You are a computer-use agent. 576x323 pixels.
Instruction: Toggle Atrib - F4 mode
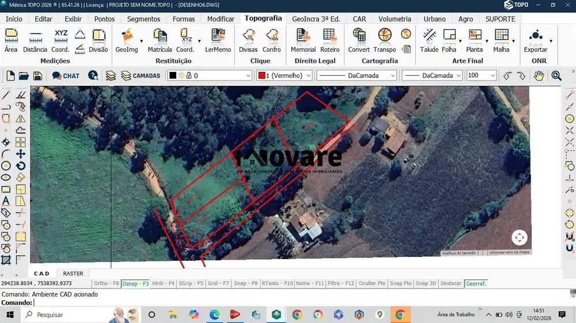[x=163, y=283]
